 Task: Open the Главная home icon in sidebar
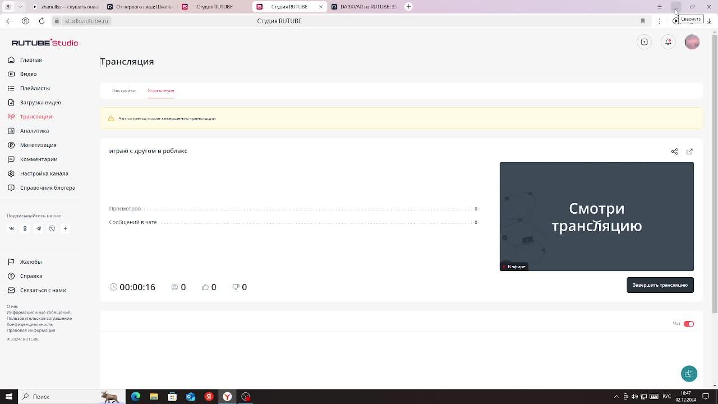coord(11,59)
